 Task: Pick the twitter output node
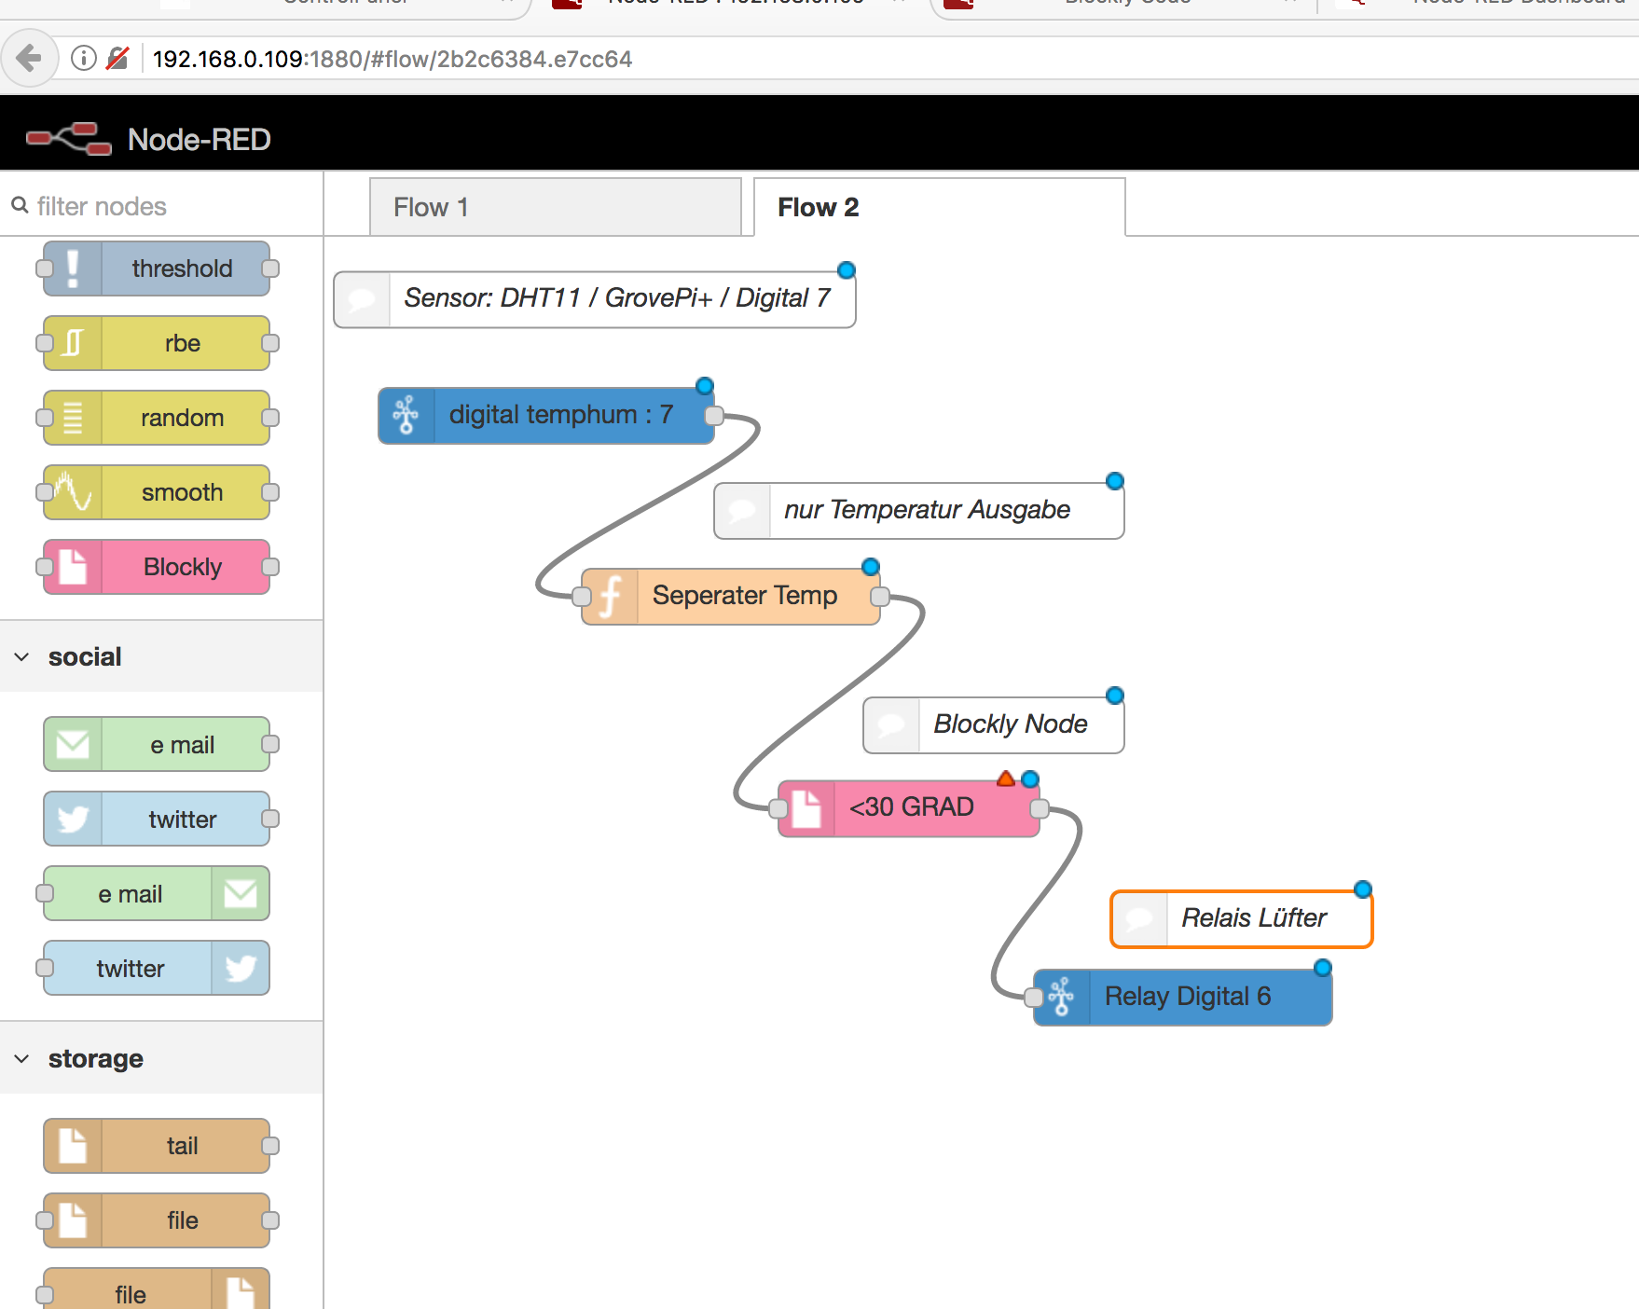click(x=157, y=968)
